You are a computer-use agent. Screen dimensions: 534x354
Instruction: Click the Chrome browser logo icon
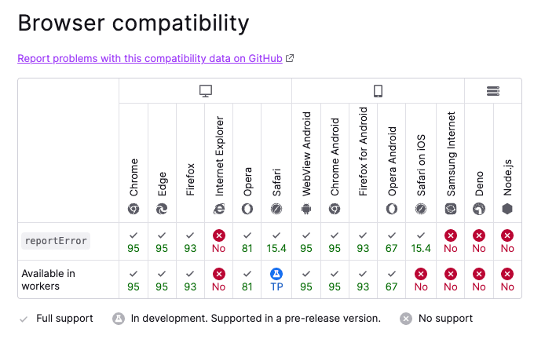[x=133, y=209]
